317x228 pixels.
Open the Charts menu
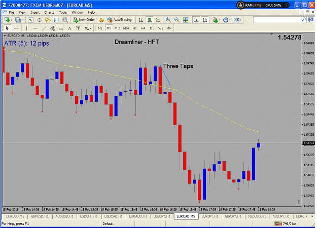tap(49, 12)
